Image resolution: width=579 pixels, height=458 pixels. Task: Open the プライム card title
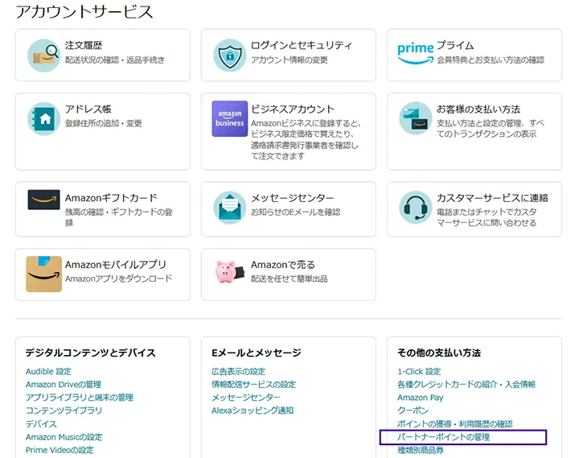click(x=455, y=45)
